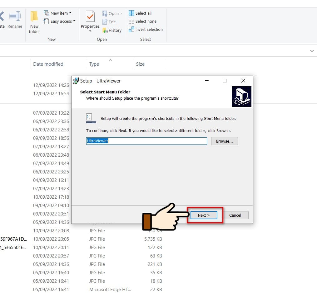The image size is (317, 293).
Task: Open the dropdown arrow beside Open
Action: [x=121, y=13]
